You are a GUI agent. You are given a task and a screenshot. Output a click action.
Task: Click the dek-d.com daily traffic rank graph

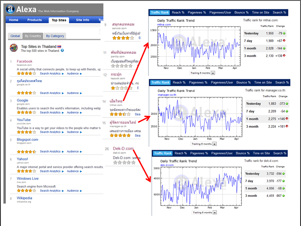(x=201, y=186)
